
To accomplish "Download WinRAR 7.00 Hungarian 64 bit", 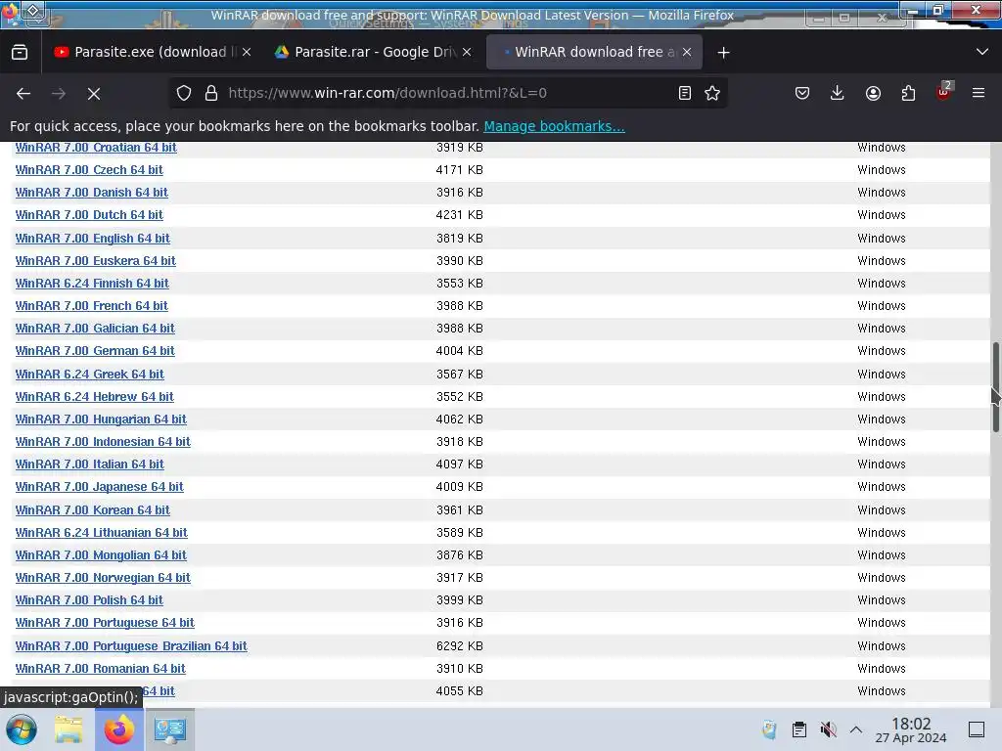I will click(x=101, y=419).
